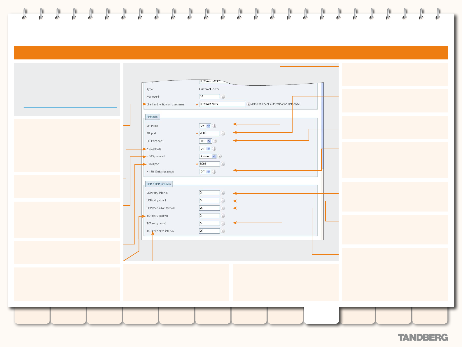Click the Type label
This screenshot has width=462, height=347.
[150, 89]
